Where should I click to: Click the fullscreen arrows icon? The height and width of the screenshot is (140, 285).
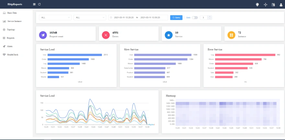(265, 5)
